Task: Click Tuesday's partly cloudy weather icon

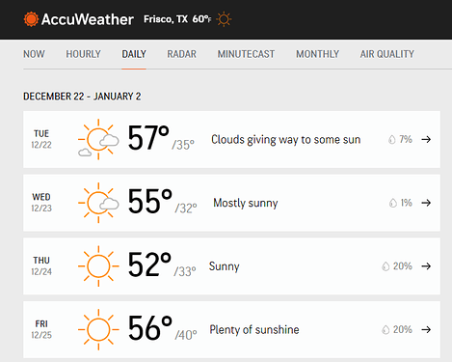Action: click(98, 139)
